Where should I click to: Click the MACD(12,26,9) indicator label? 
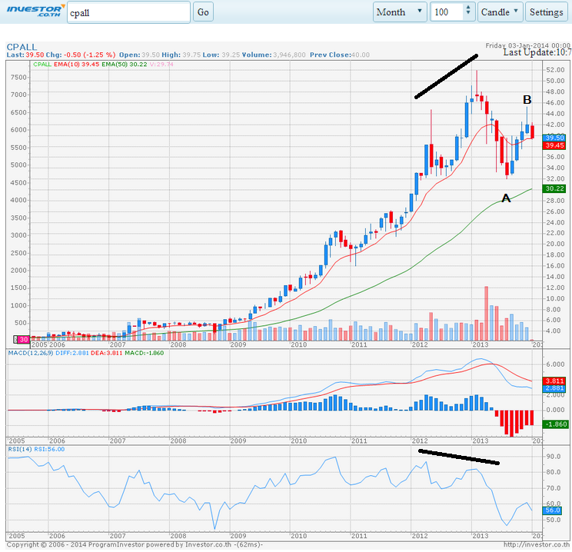[x=31, y=353]
